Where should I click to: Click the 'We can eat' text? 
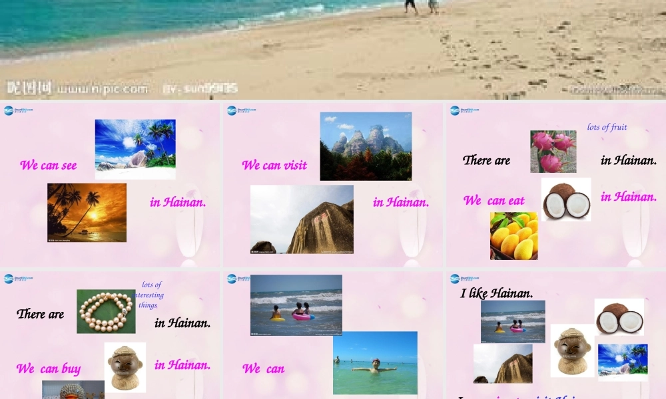[x=494, y=200]
